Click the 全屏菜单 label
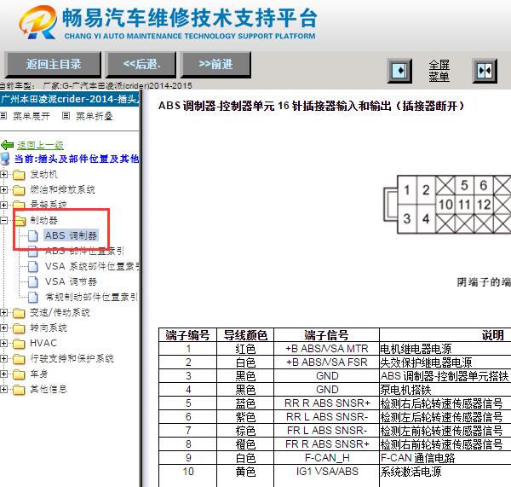511x487 pixels. 439,71
